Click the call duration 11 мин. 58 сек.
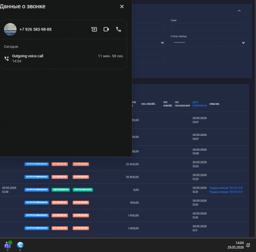256x252 pixels. (x=111, y=56)
